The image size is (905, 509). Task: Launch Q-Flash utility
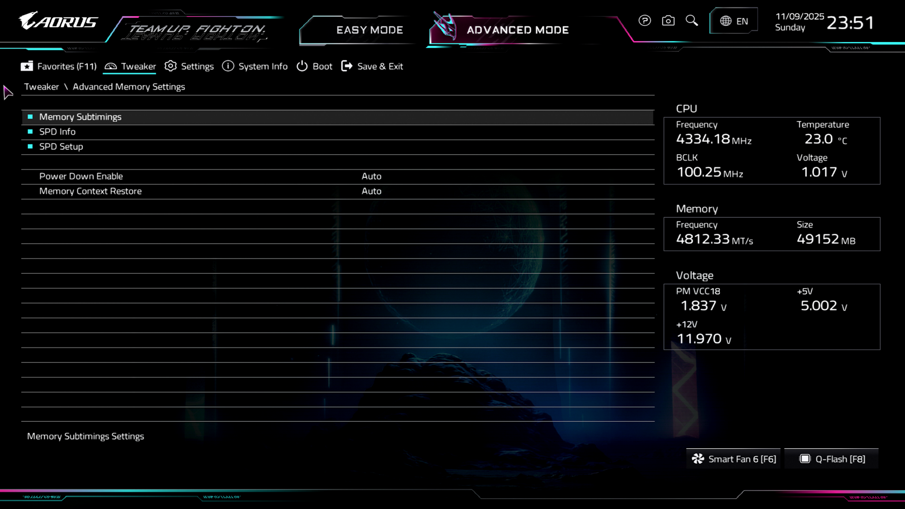[832, 459]
